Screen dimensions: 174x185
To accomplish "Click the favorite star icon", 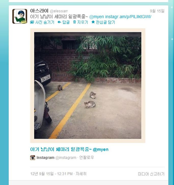I will [93, 22].
